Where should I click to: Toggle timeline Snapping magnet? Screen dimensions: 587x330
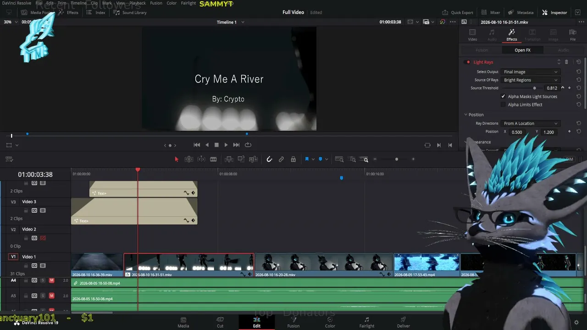click(x=269, y=159)
